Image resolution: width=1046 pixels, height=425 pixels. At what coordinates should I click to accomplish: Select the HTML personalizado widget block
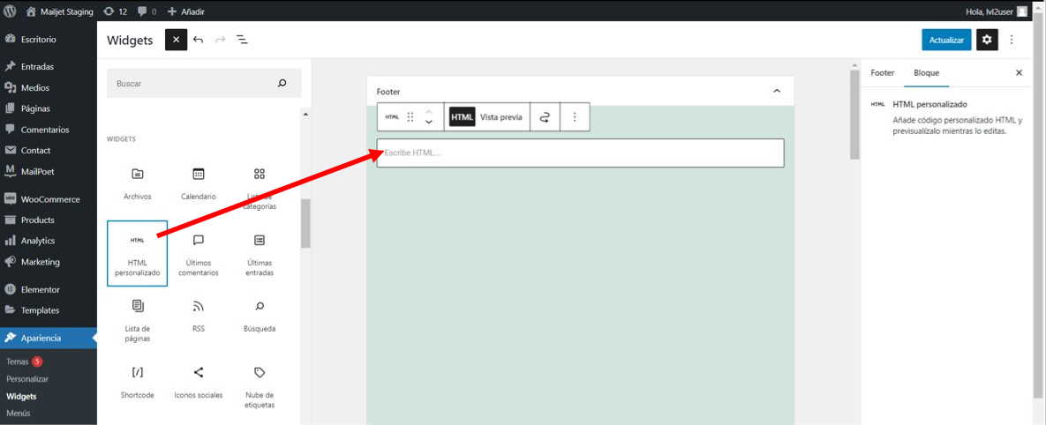point(137,253)
